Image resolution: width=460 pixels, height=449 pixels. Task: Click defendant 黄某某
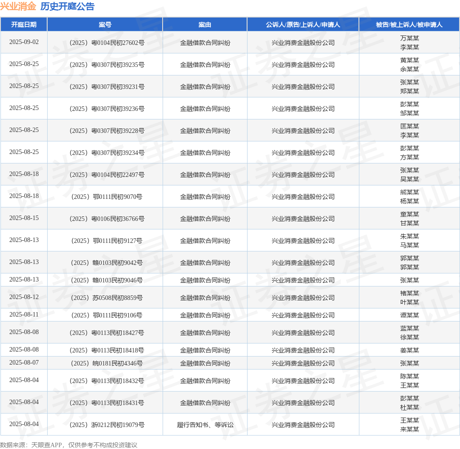410,60
